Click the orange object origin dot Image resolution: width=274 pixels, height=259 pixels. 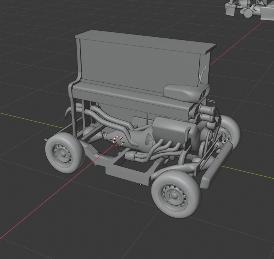pos(140,185)
